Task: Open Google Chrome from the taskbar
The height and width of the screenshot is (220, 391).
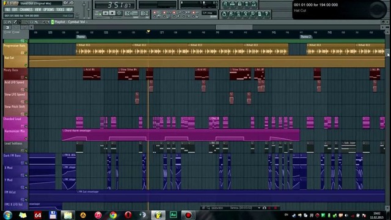Action: click(x=113, y=215)
